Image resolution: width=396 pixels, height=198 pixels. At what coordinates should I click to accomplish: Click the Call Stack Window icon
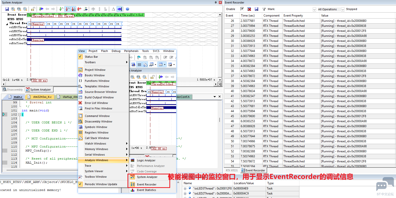[x=80, y=138]
